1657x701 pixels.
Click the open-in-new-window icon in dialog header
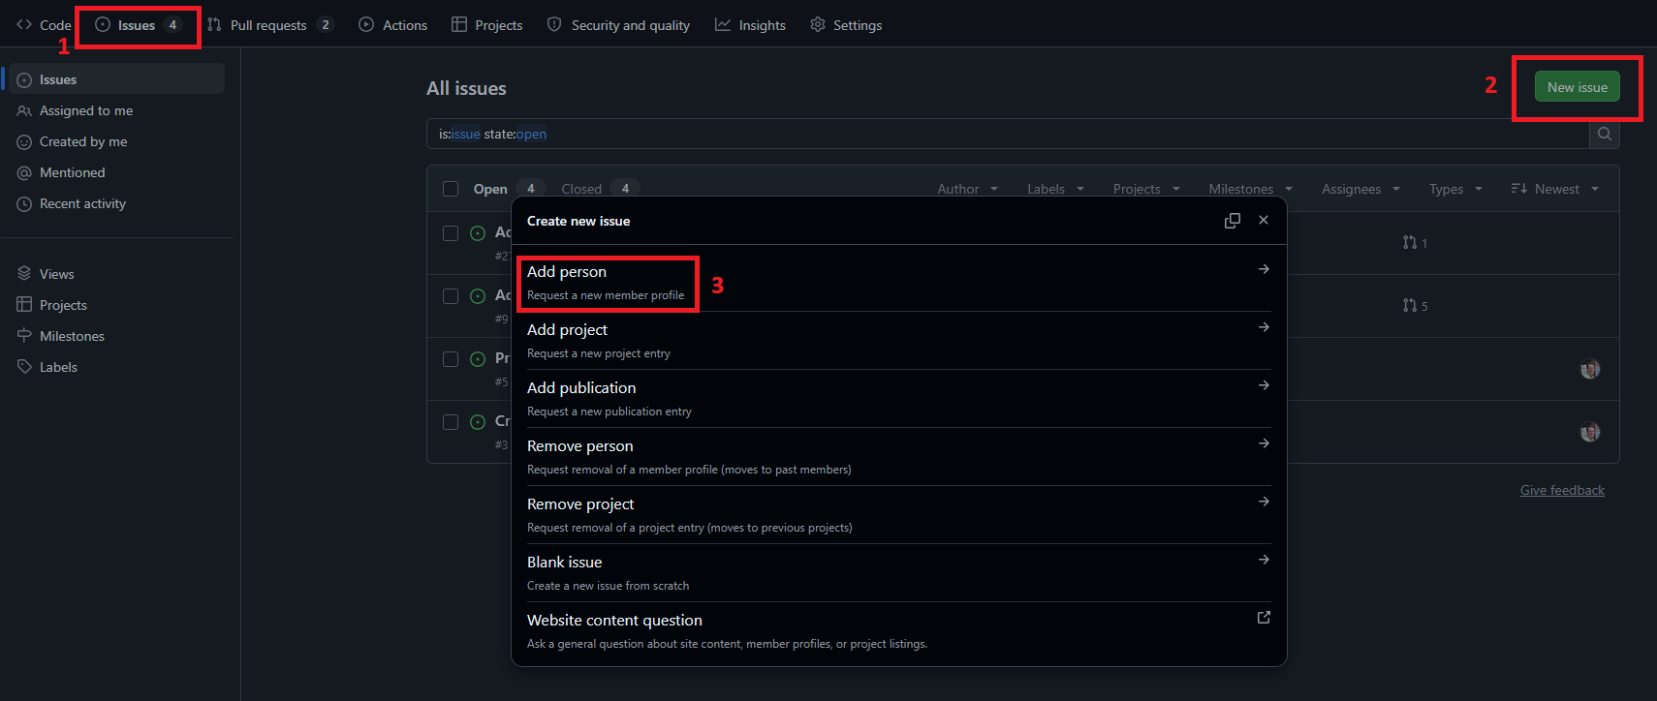1233,221
